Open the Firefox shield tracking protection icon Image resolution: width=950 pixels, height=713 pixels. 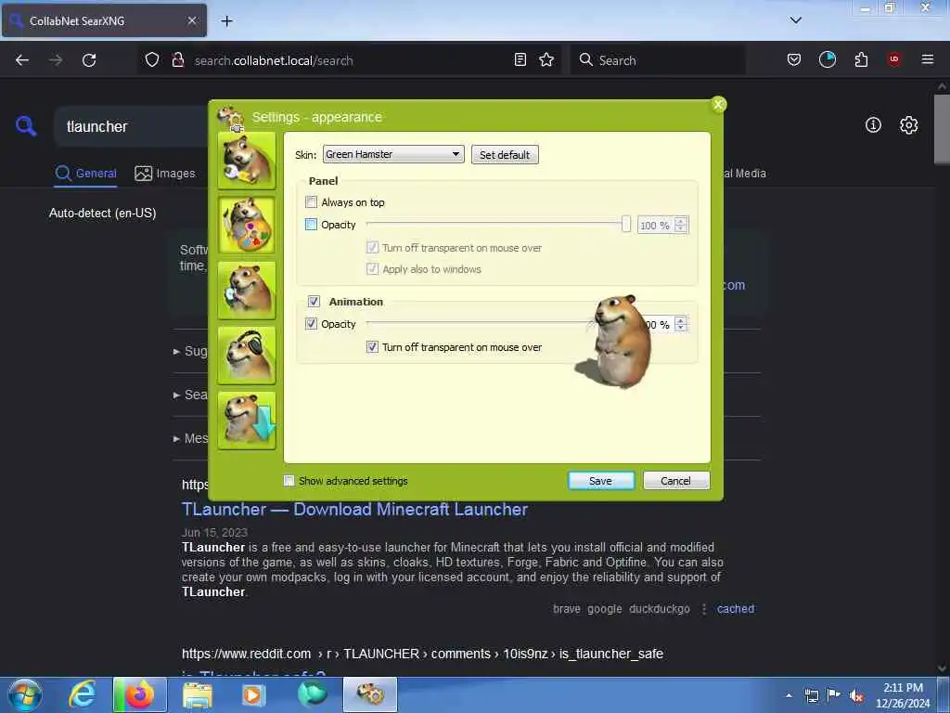coord(152,60)
